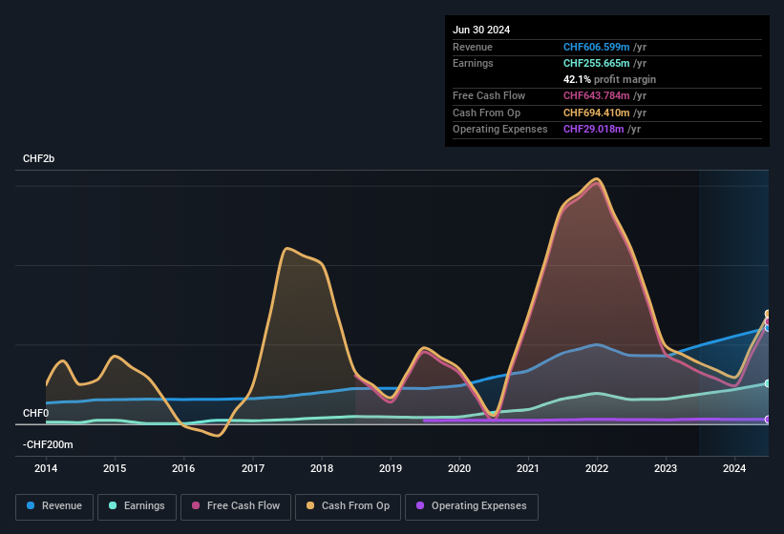Viewport: 784px width, 534px height.
Task: Toggle the Revenue series in the legend
Action: pos(54,506)
